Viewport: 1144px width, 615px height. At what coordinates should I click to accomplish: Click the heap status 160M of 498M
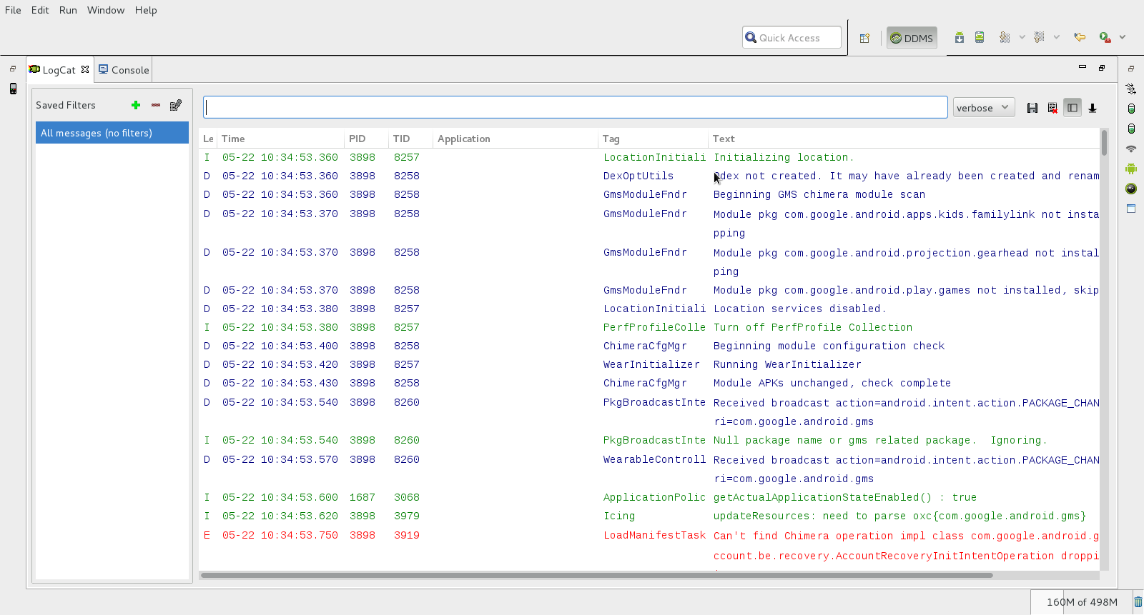1082,602
